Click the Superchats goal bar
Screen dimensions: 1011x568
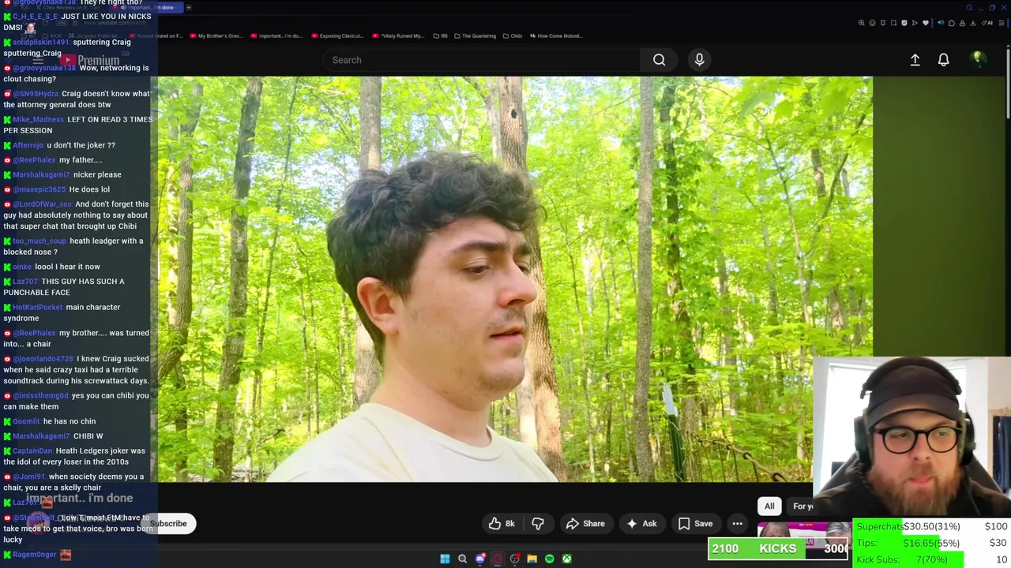point(932,526)
